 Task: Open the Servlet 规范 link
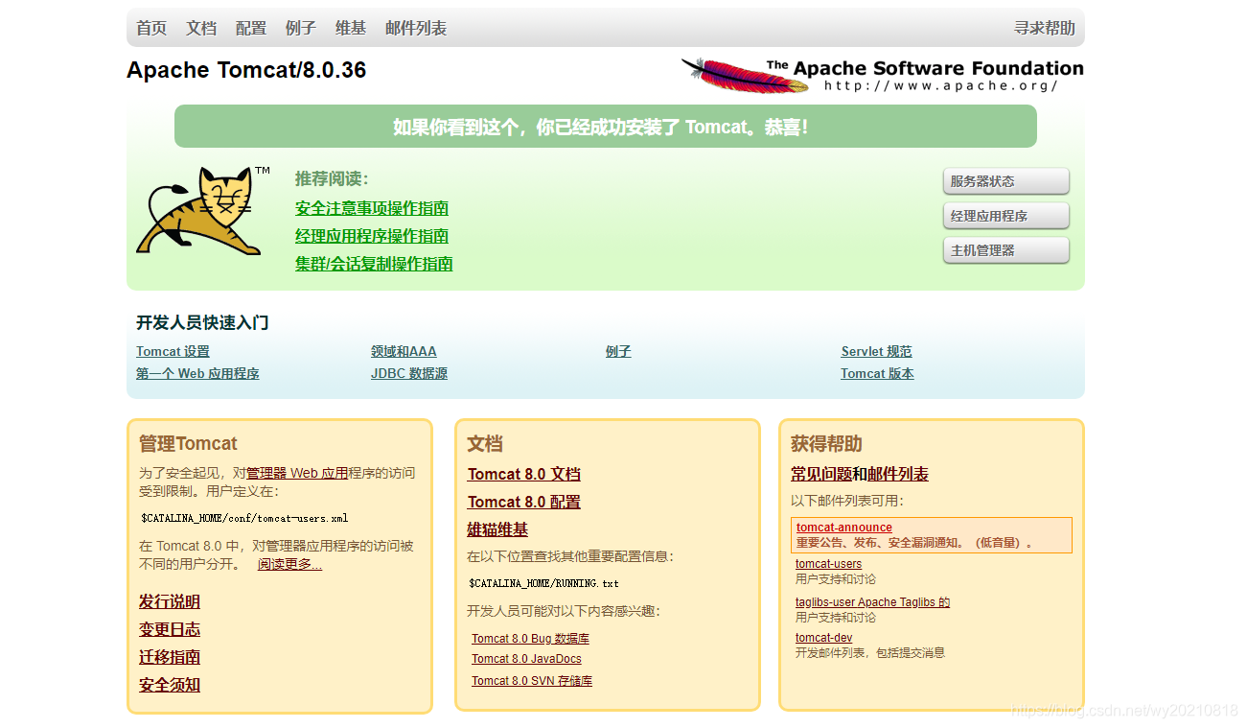click(x=876, y=351)
